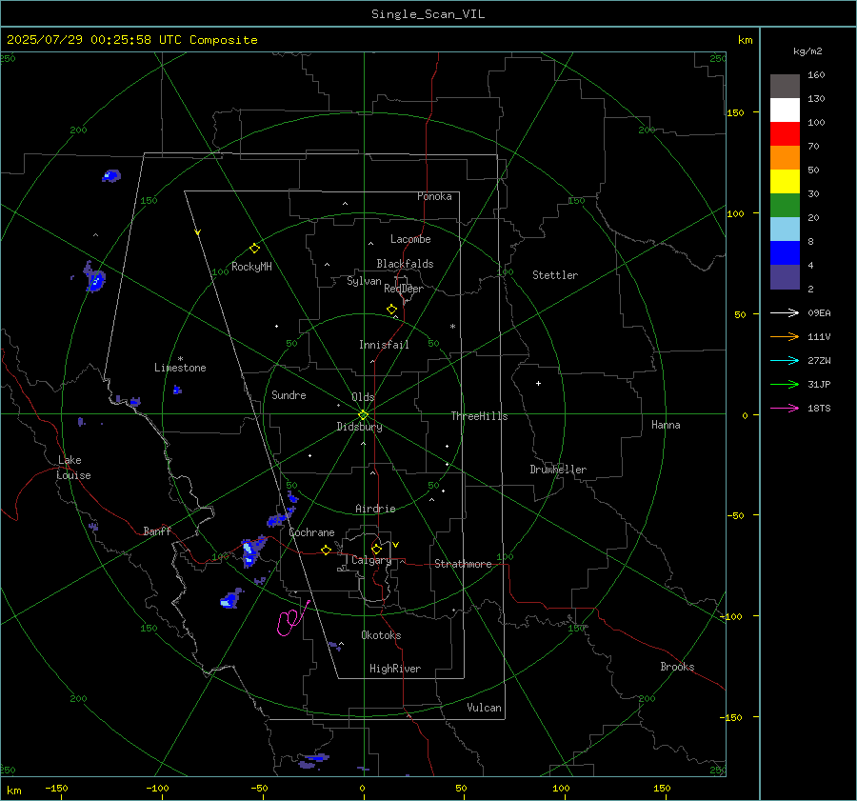Click the orange 111V arrow legend icon
Screen dimensions: 857x801
click(785, 337)
